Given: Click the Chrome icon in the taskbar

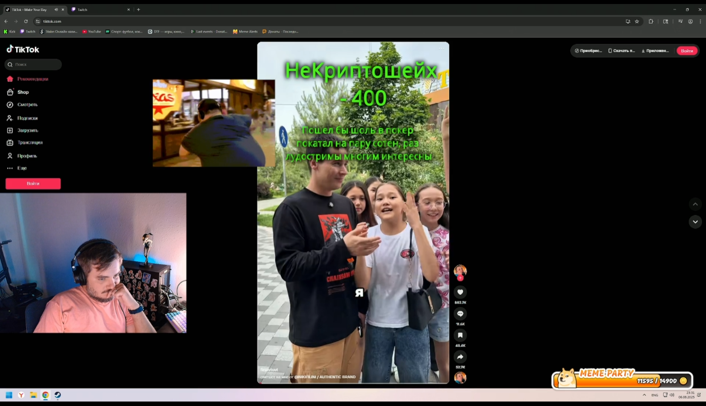Looking at the screenshot, I should [45, 395].
